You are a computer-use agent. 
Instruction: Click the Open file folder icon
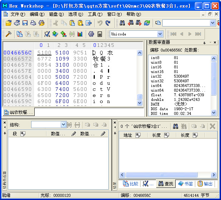9,23
